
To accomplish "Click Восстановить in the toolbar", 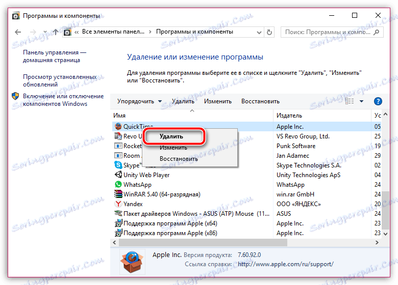I will click(260, 101).
